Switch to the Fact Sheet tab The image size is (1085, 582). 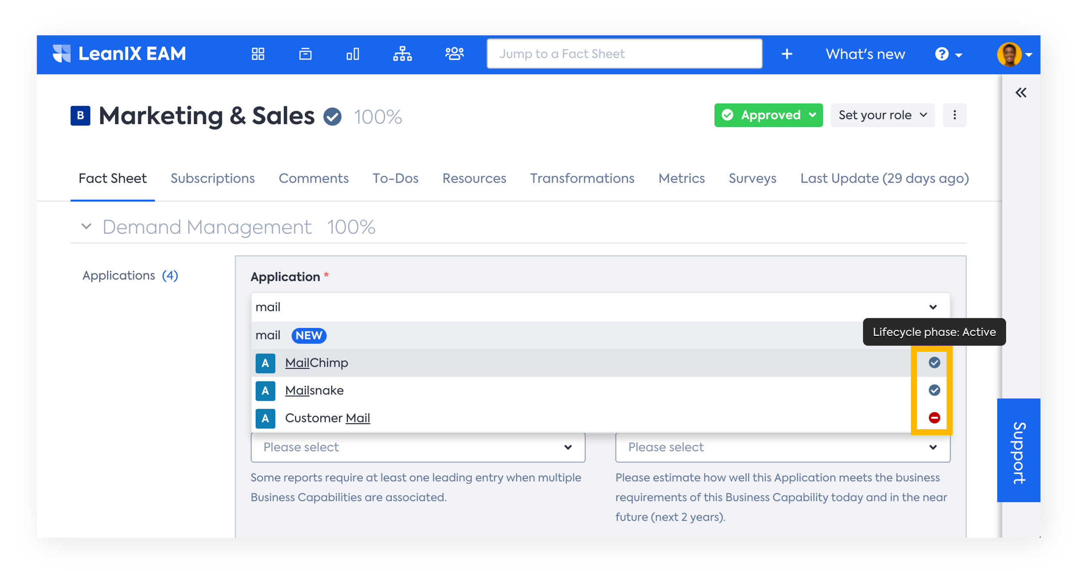tap(112, 178)
